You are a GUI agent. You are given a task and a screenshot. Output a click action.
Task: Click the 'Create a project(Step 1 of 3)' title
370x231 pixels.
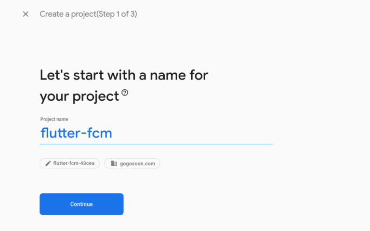[x=88, y=14]
